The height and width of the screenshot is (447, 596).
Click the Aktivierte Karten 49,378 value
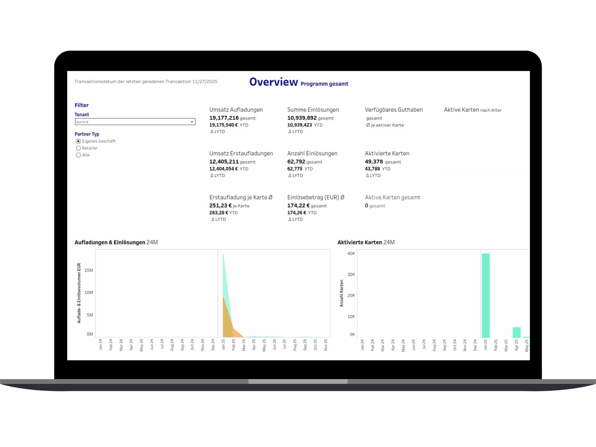pos(374,162)
